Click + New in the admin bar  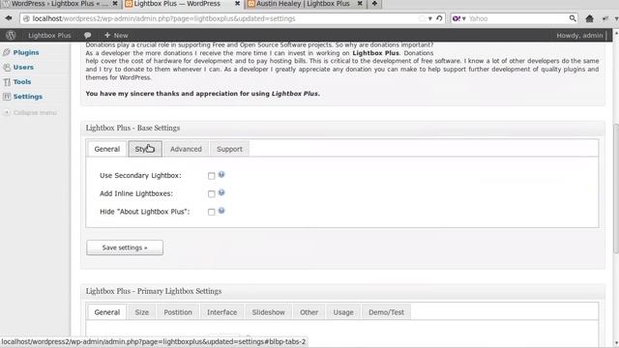[116, 35]
